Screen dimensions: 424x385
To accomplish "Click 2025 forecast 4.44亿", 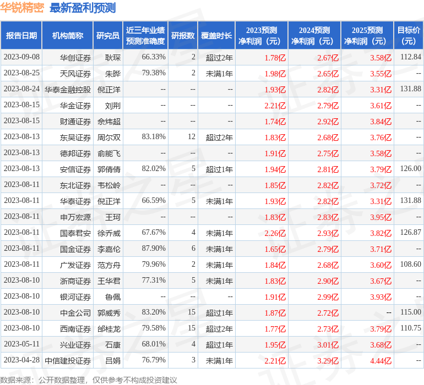I will (380, 360).
